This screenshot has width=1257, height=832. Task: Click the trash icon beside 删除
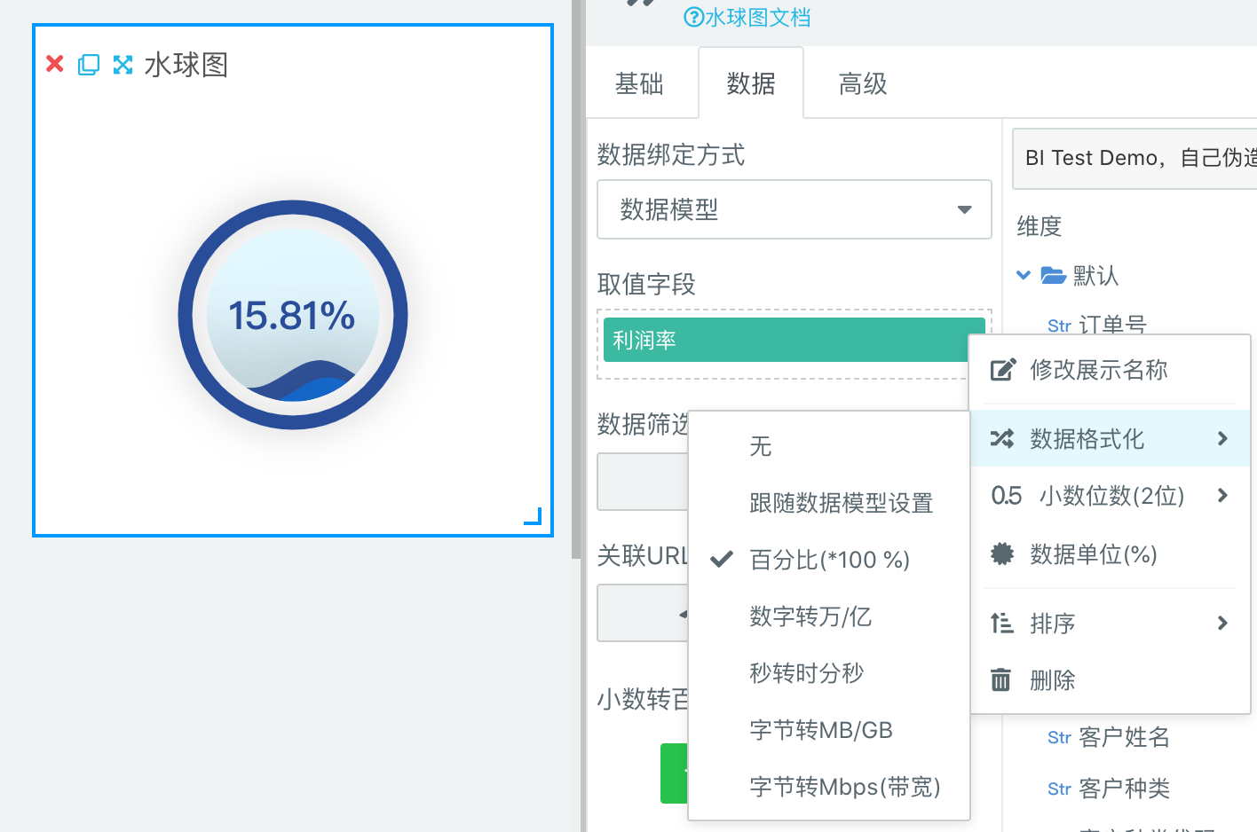(1000, 679)
